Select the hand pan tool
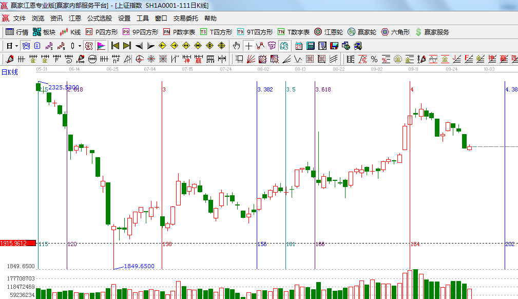 (237, 46)
